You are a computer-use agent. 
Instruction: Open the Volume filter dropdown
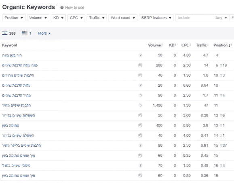point(38,18)
